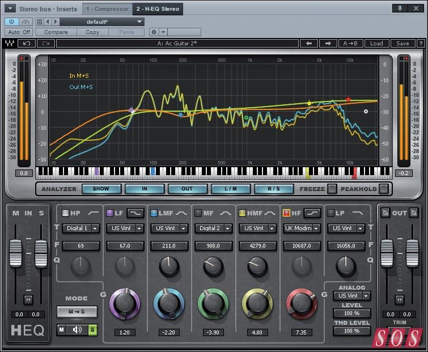Load previous Waves preset with left arrow

309,44
